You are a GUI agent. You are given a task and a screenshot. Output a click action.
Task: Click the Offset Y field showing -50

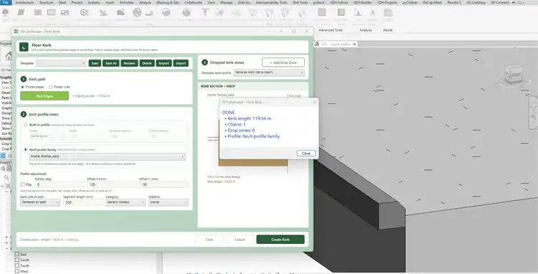[164, 184]
